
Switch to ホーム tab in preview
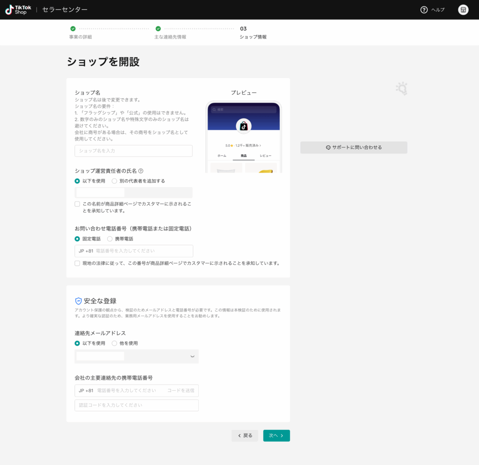222,156
